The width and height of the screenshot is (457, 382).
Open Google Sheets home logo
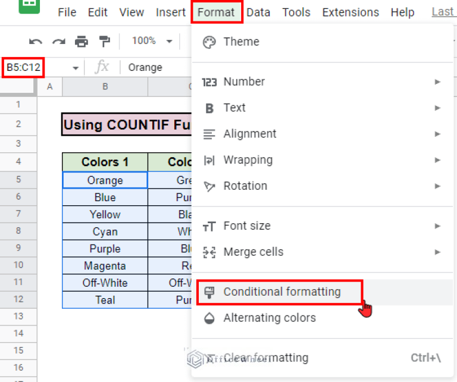click(29, 6)
